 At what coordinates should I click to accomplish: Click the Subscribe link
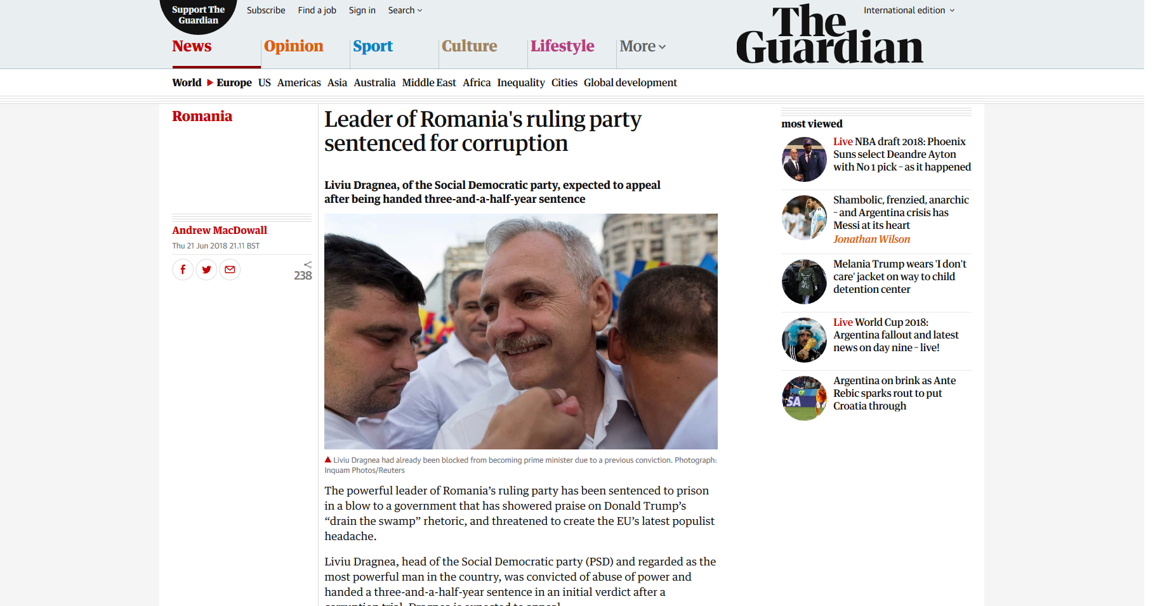click(266, 10)
